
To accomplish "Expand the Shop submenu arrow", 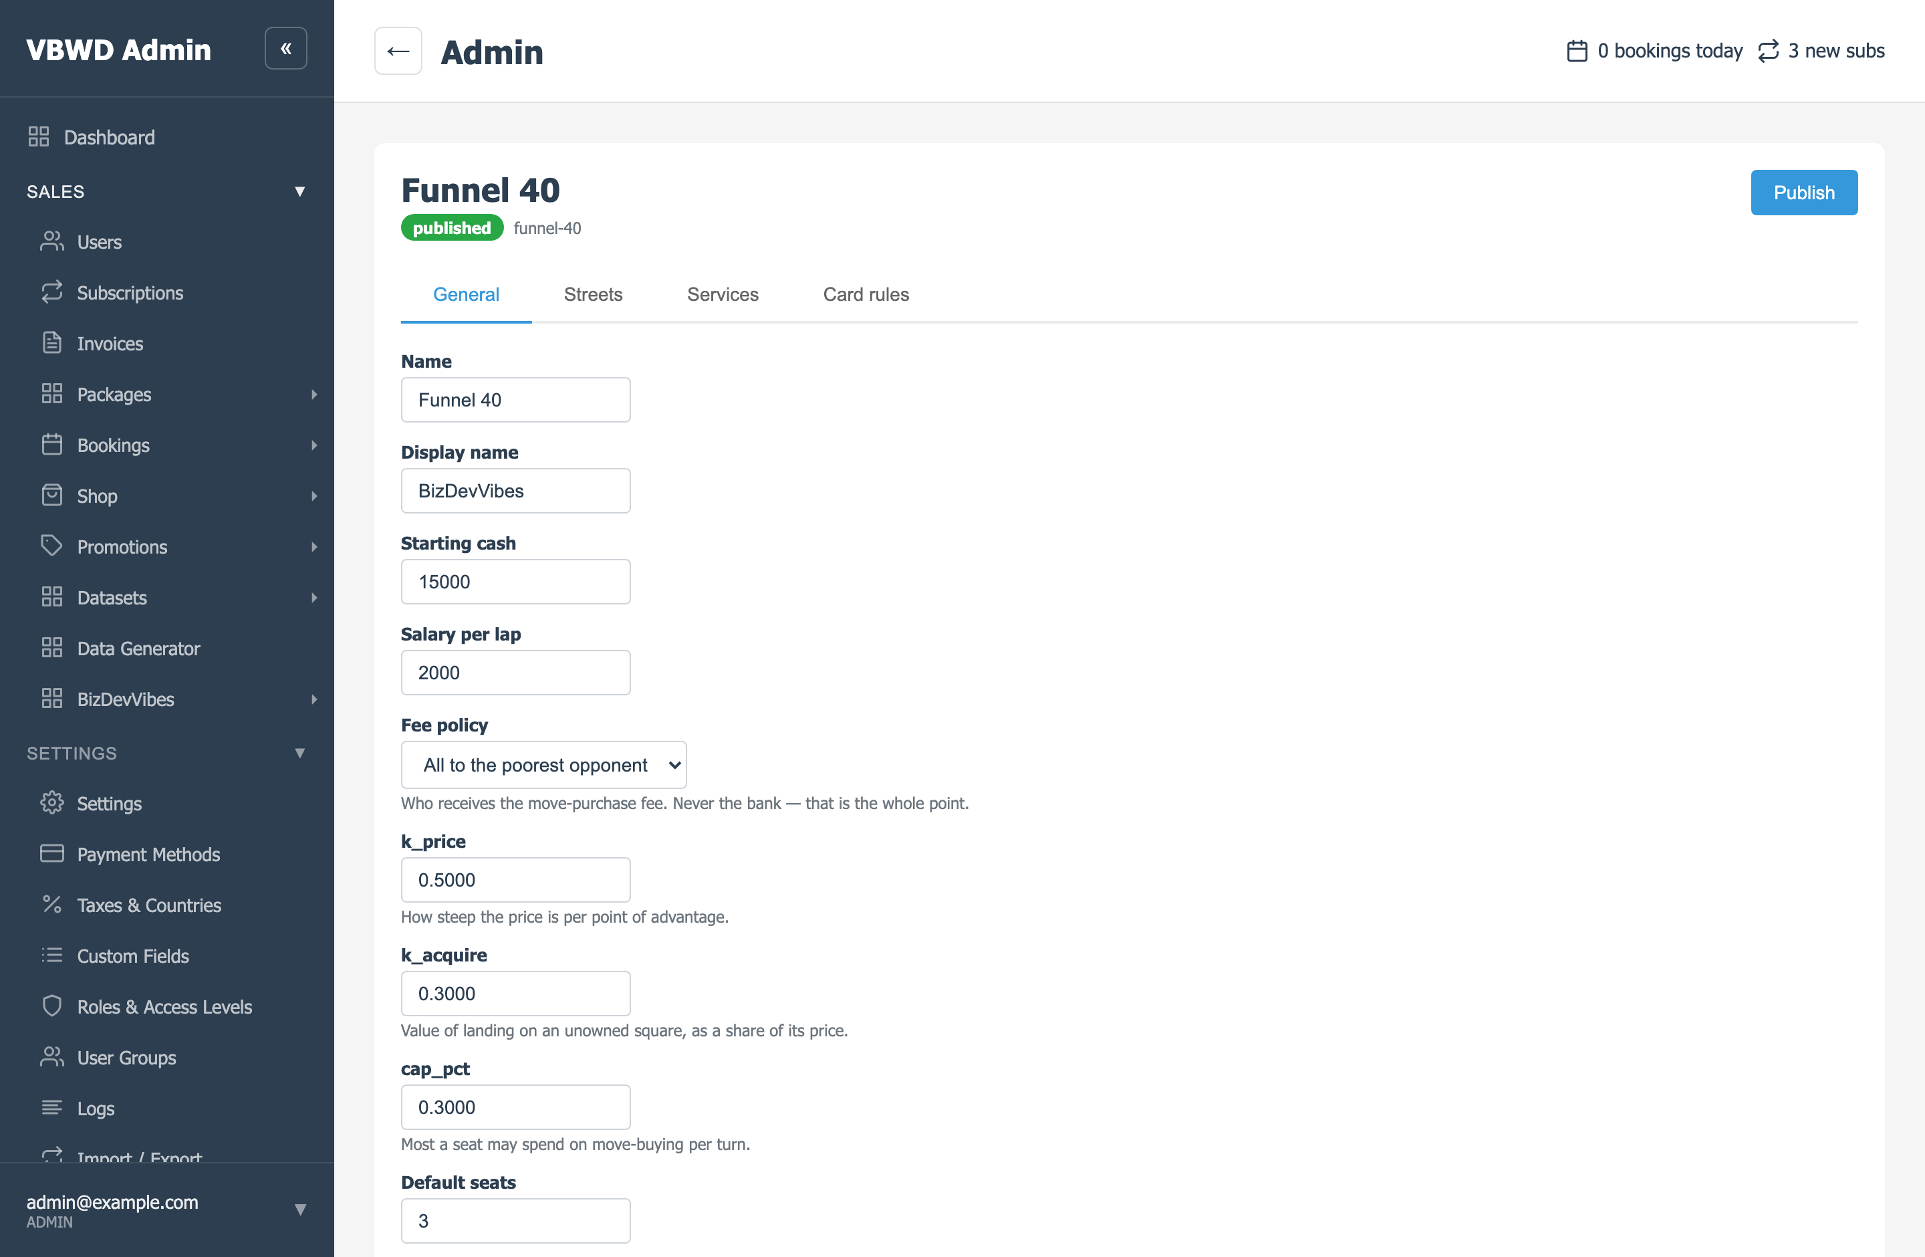I will (x=314, y=496).
